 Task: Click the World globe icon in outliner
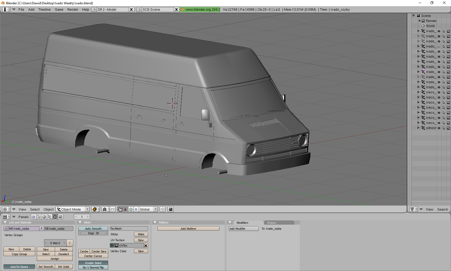(423, 26)
